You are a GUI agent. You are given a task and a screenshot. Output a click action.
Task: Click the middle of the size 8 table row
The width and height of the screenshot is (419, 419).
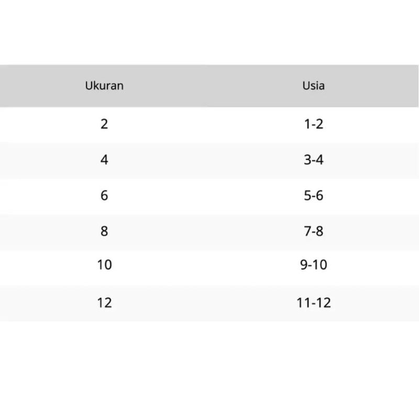(210, 231)
